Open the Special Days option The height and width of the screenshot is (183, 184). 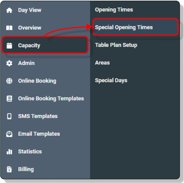pos(111,80)
